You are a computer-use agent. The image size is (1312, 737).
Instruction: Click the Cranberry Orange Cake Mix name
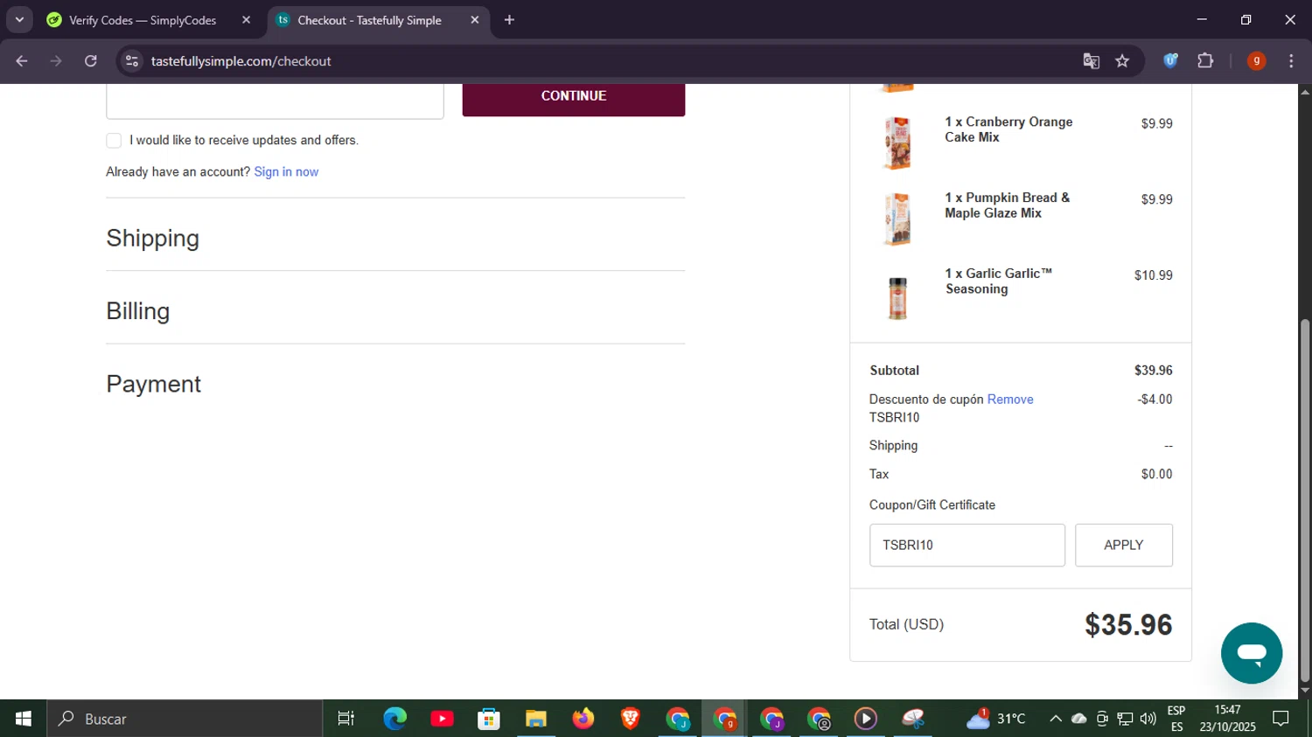pos(1008,129)
